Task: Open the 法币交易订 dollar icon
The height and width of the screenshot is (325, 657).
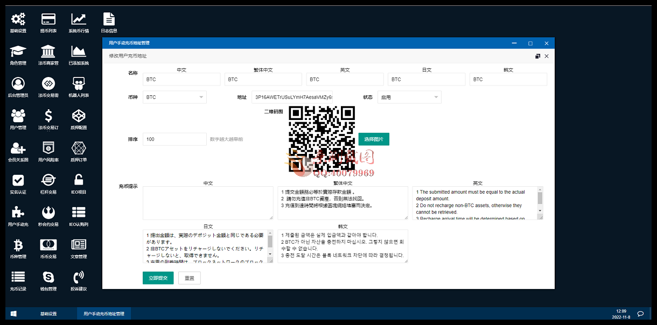Action: point(48,116)
